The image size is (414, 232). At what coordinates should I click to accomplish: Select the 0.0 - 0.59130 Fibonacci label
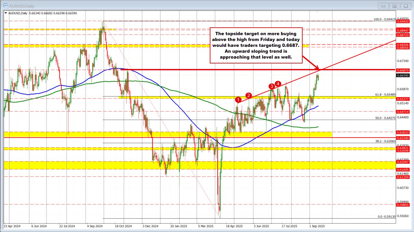[386, 216]
